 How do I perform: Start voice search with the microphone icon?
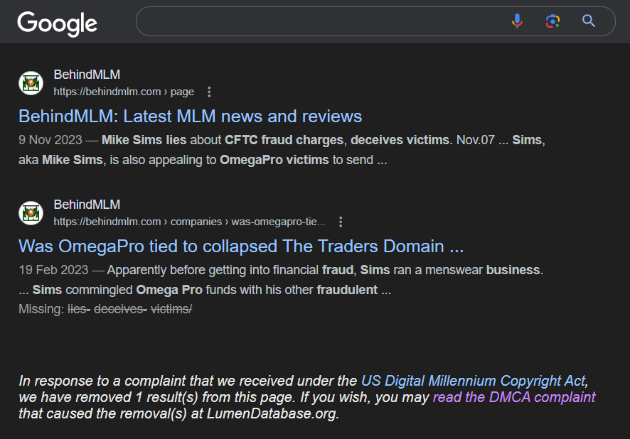[x=517, y=21]
